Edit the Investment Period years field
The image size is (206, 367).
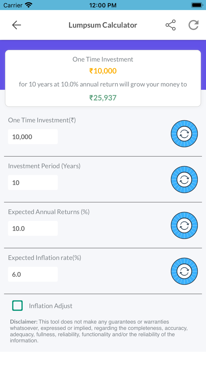33,183
